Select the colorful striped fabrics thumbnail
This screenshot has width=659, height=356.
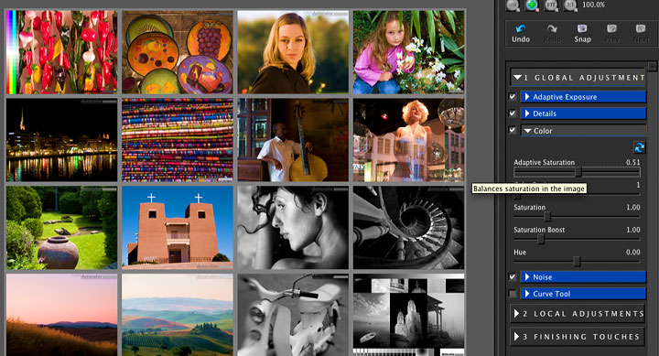tap(178, 140)
